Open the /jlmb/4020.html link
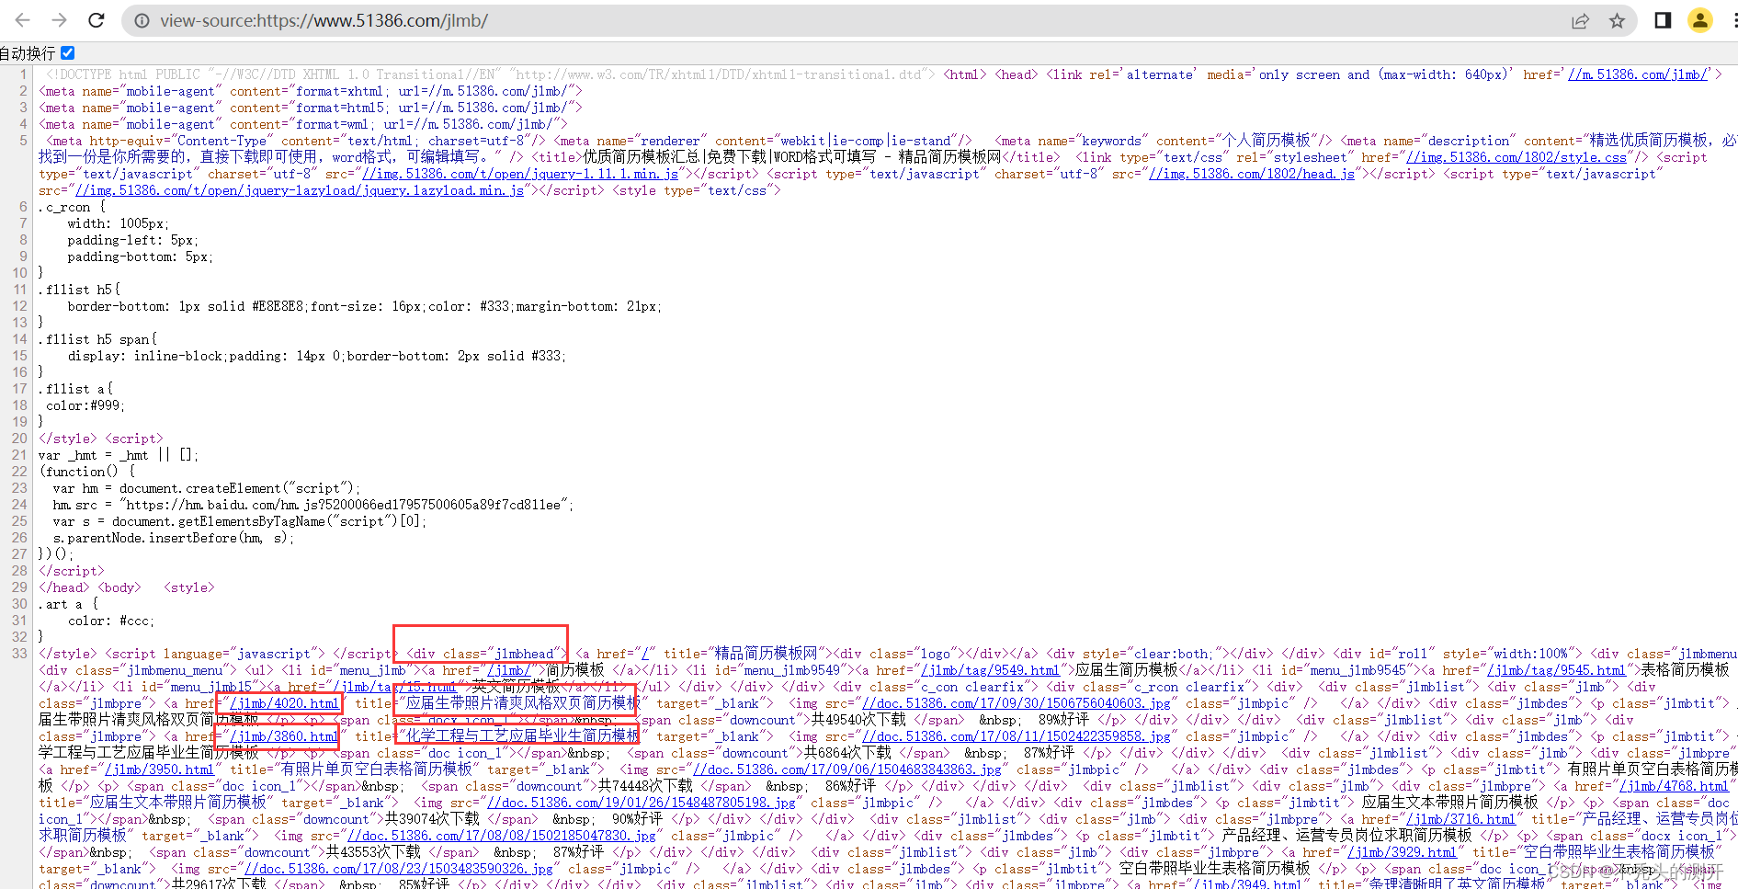Screen dimensions: 1738x889 click(x=284, y=703)
